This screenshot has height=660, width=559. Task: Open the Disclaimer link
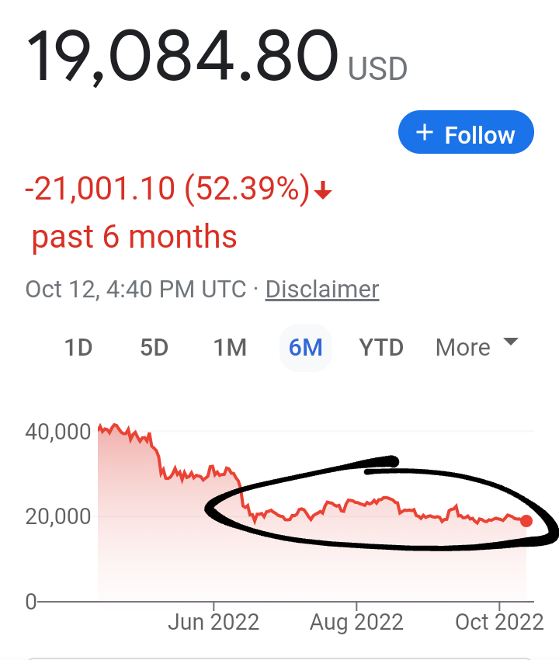pos(321,290)
